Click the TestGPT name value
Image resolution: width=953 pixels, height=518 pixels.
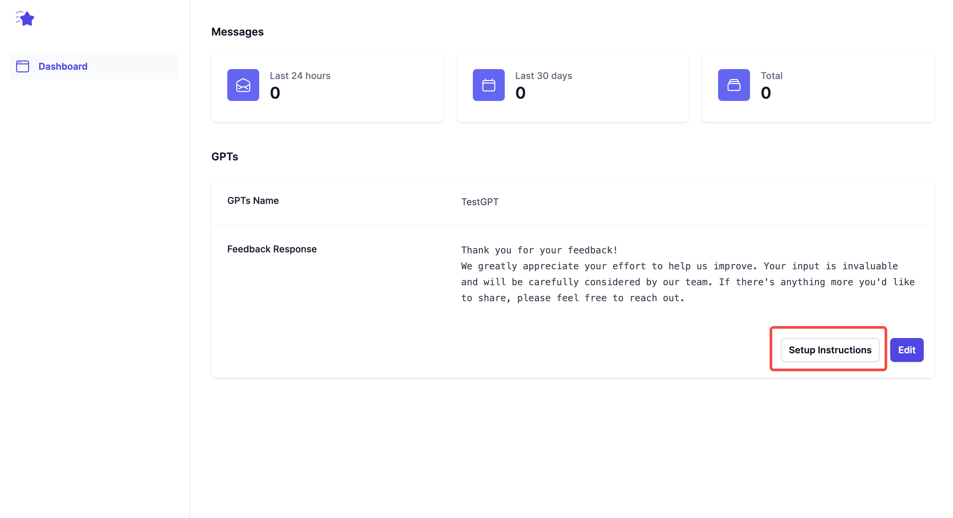pyautogui.click(x=479, y=202)
